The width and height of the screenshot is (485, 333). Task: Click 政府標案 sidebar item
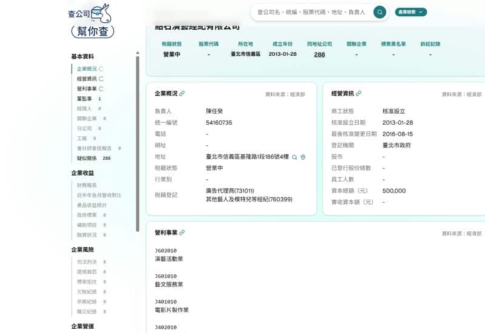pyautogui.click(x=87, y=215)
